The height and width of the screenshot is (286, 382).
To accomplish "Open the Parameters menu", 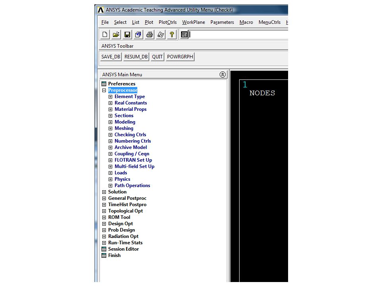I will coord(222,22).
